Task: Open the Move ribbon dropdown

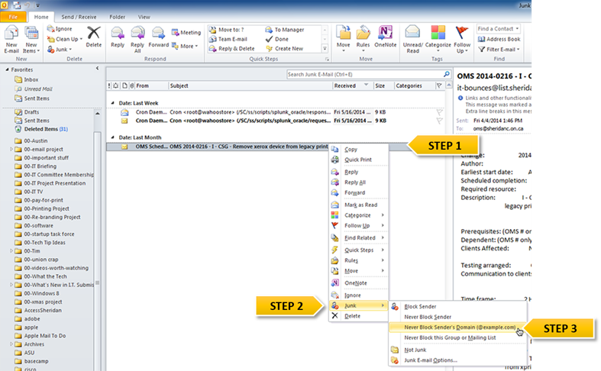Action: point(343,40)
